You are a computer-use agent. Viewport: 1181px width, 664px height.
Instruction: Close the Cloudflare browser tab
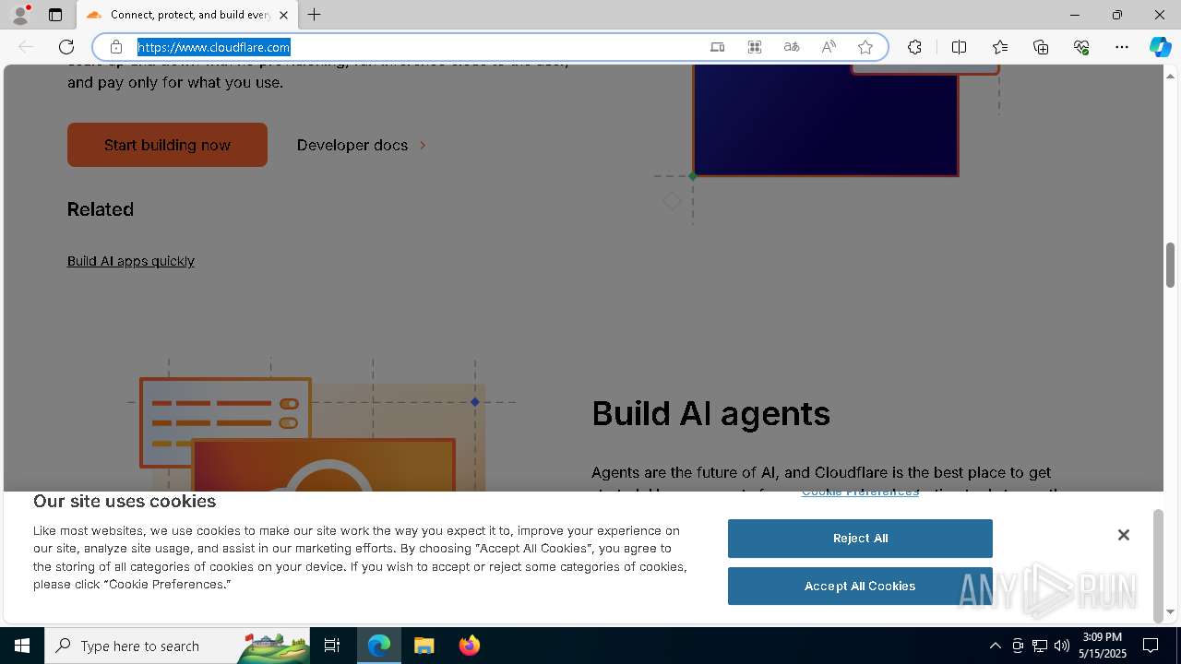click(283, 15)
